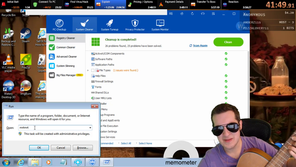This screenshot has height=167, width=296.
Task: Open Internet Explorer from the taskbar
Action: click(21, 162)
